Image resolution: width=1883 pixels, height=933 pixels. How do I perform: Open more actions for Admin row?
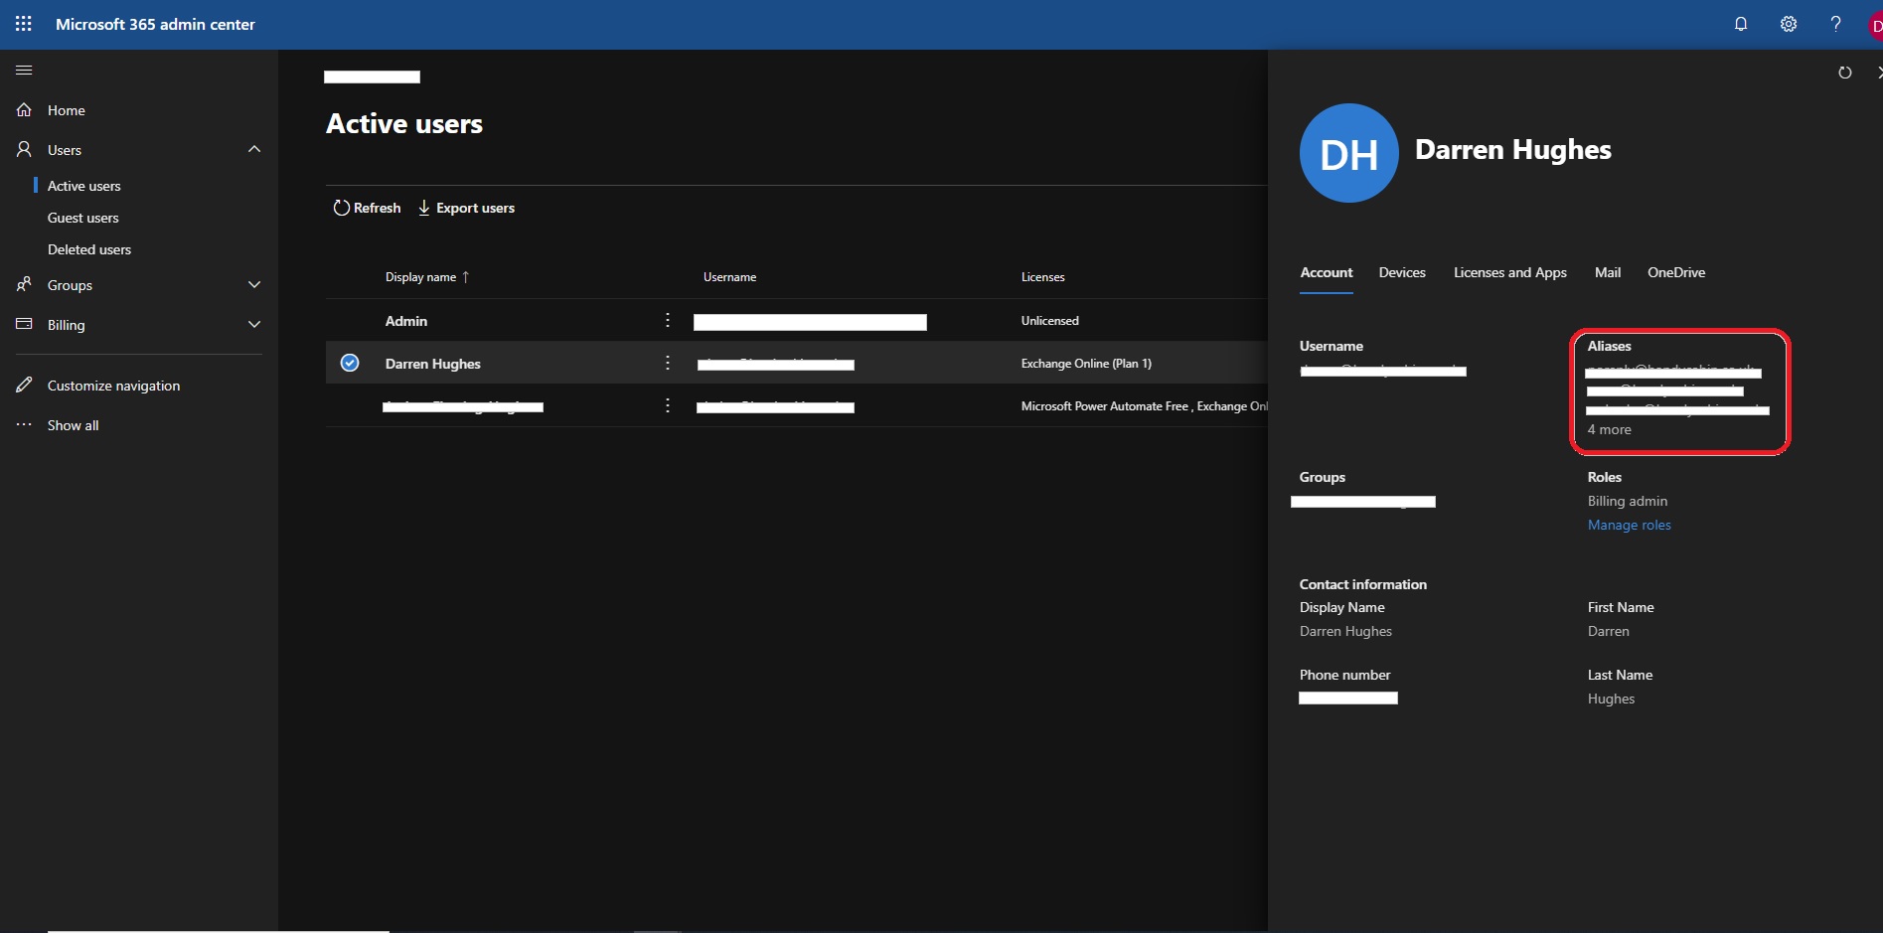[668, 321]
